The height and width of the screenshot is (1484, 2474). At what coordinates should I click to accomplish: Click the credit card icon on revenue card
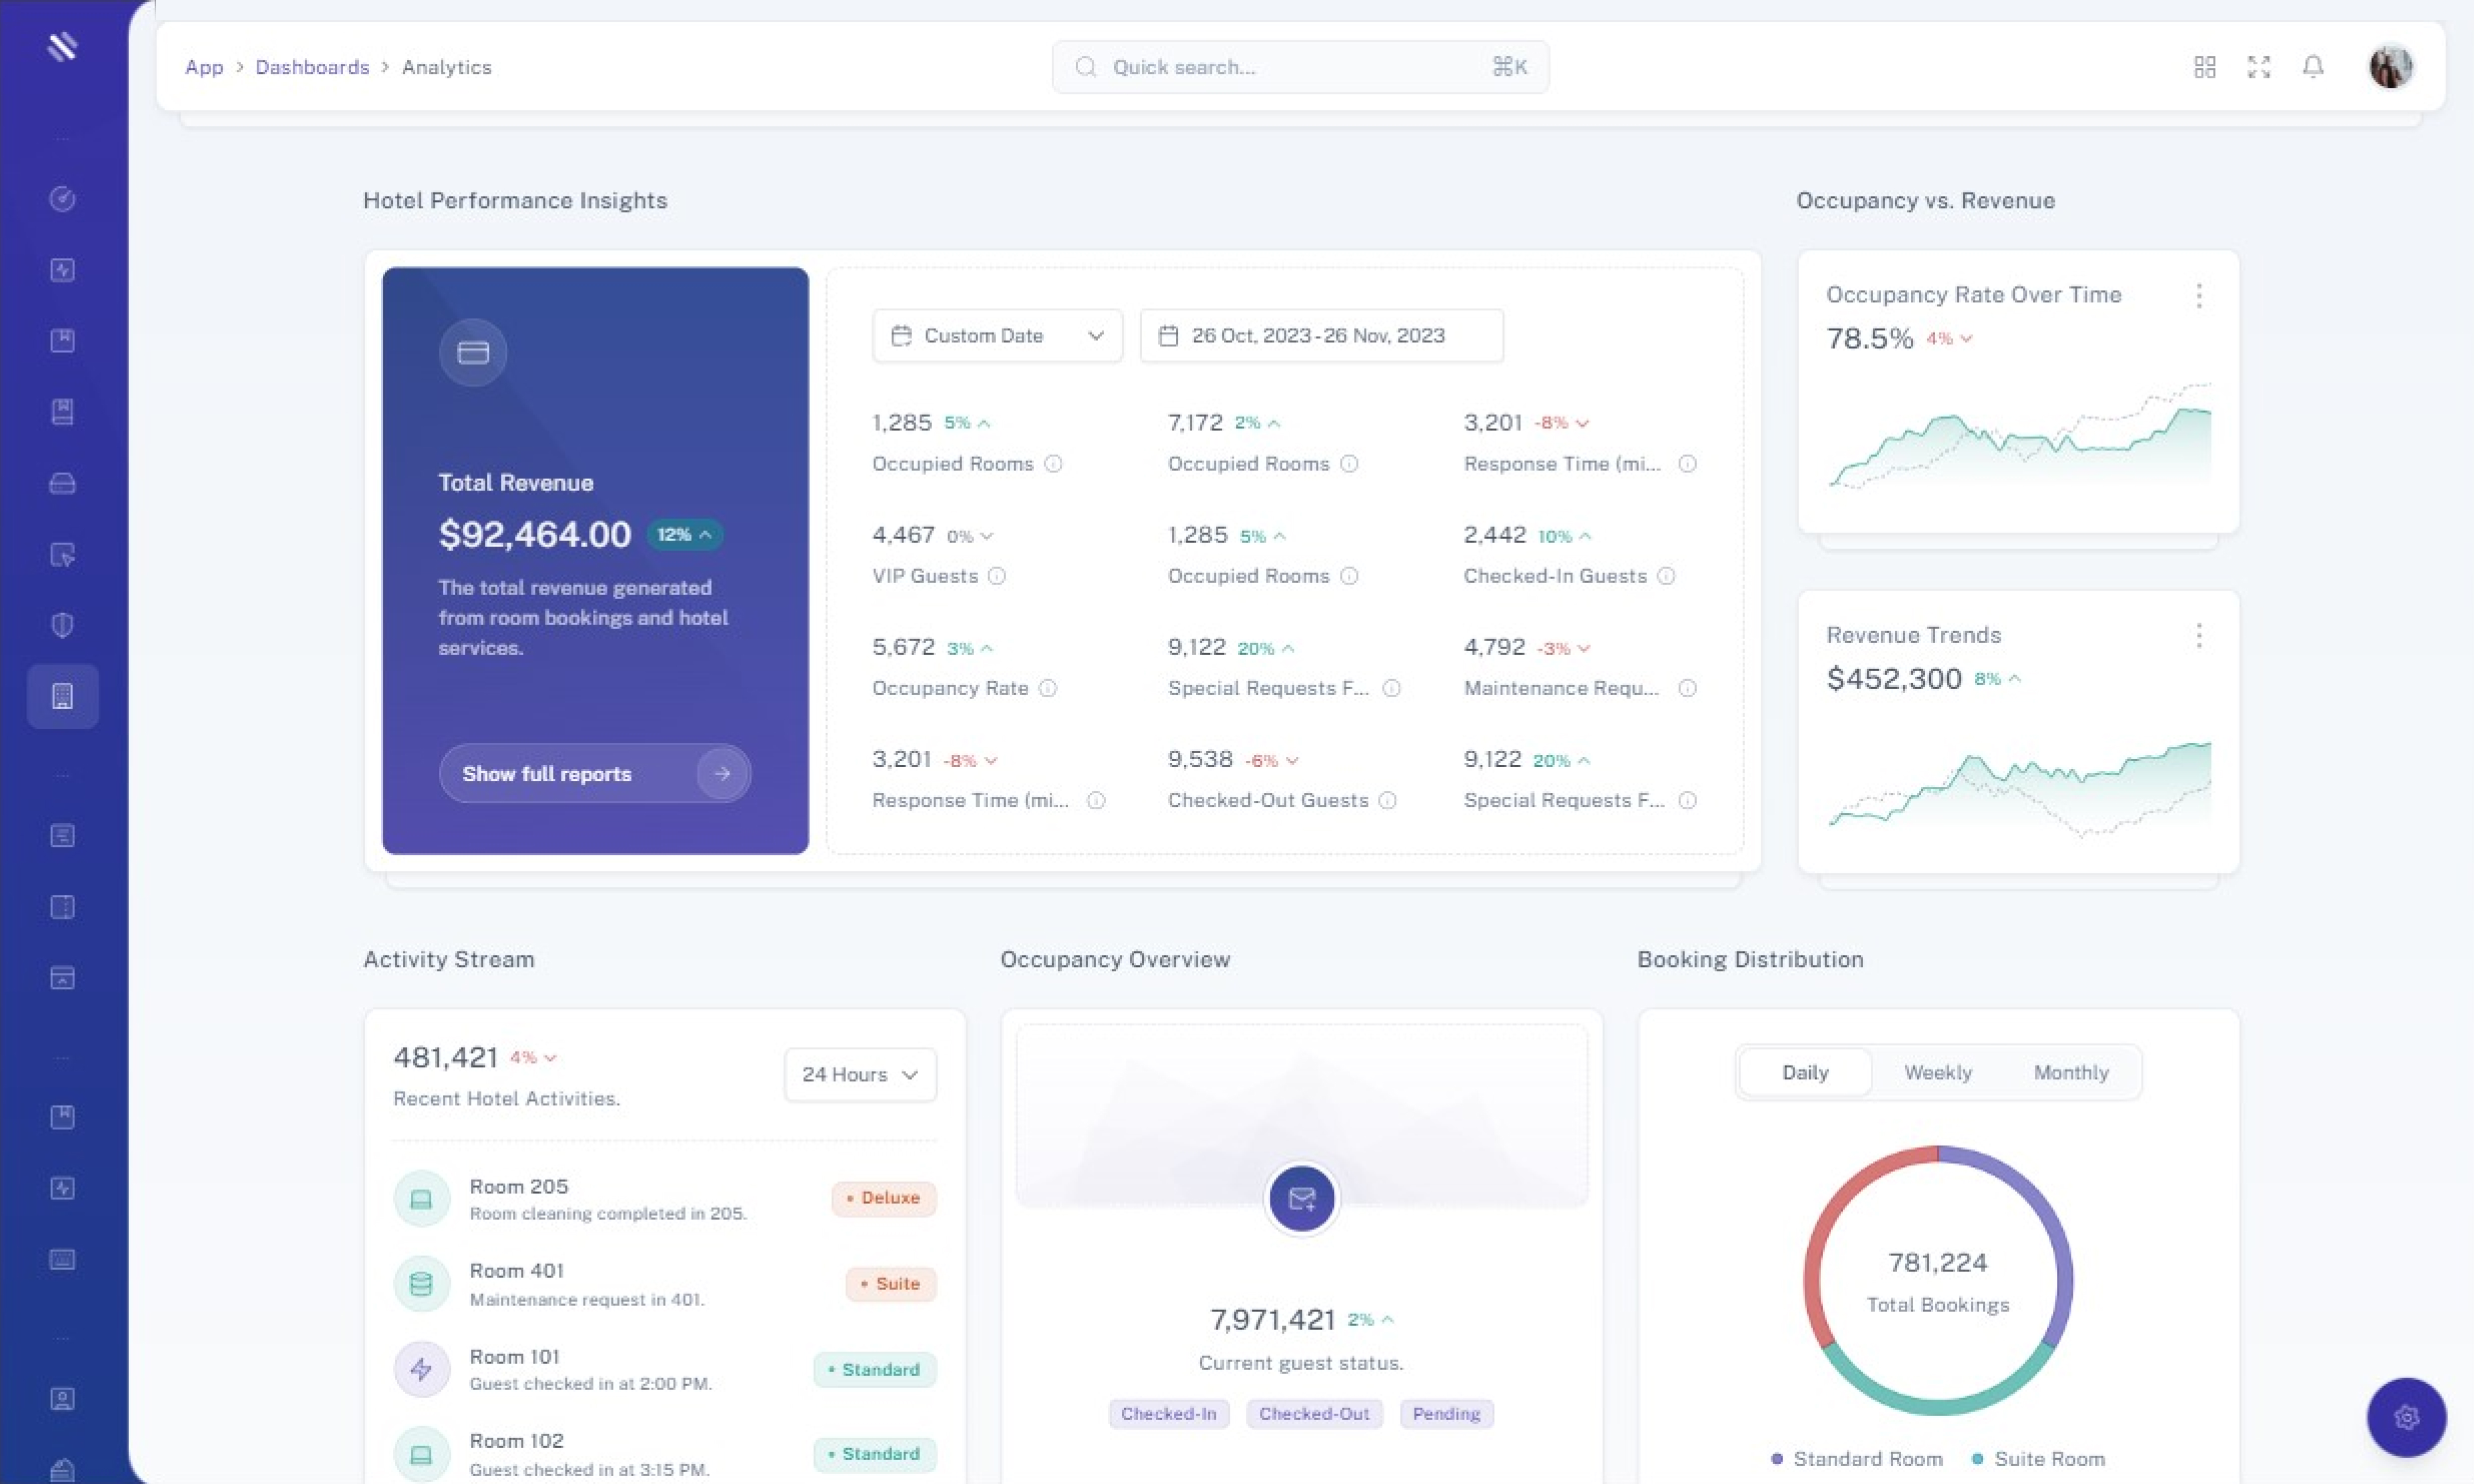click(x=473, y=353)
